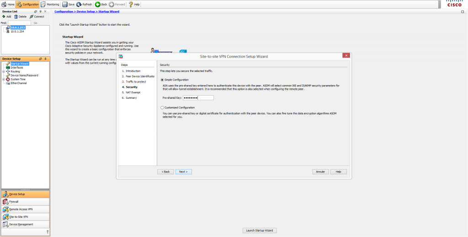Select device 10.0.1.253
Viewport: 468px width, 237px height.
point(18,27)
